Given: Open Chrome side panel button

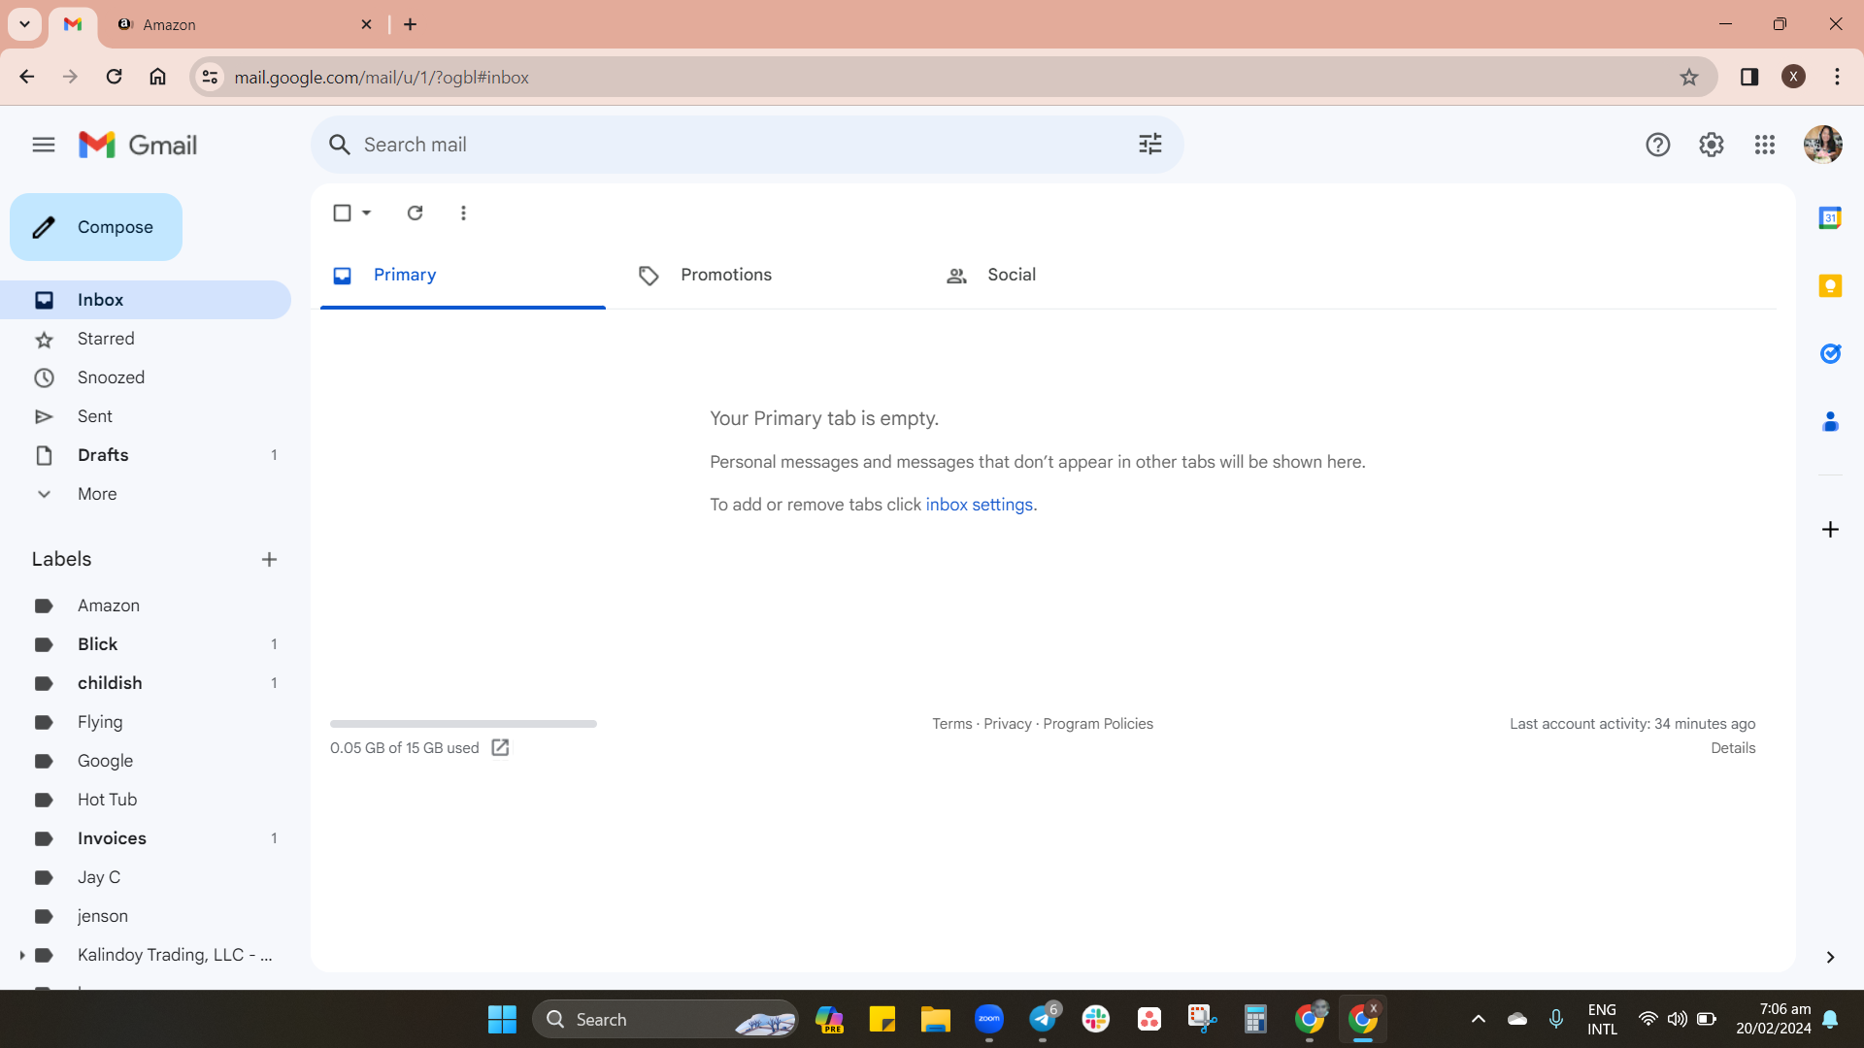Looking at the screenshot, I should pyautogui.click(x=1749, y=77).
